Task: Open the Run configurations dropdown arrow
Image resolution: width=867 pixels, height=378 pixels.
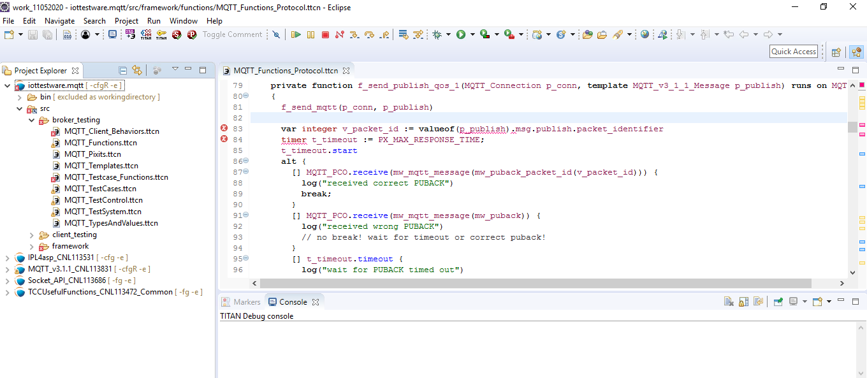Action: 472,34
